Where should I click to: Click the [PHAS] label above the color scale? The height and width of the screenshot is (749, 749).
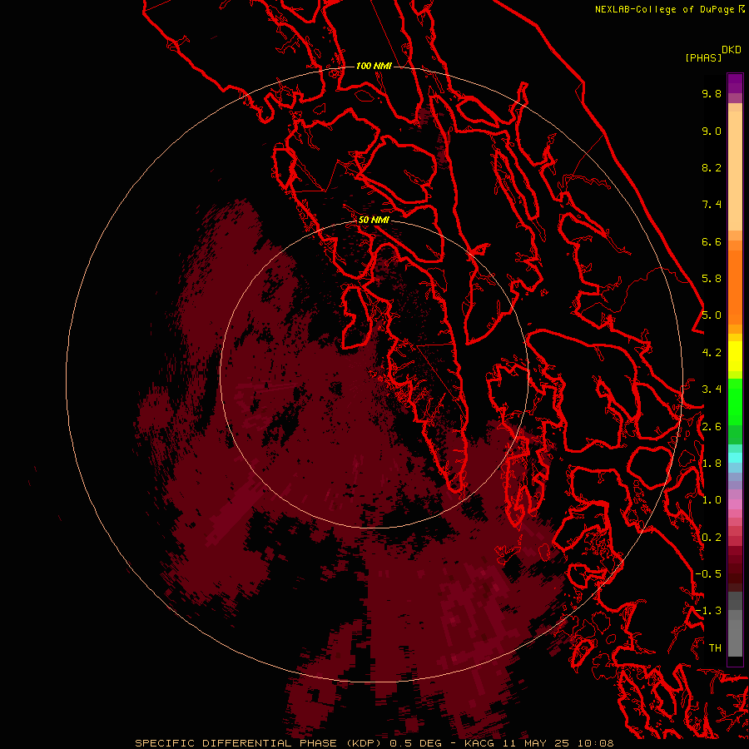pos(703,58)
